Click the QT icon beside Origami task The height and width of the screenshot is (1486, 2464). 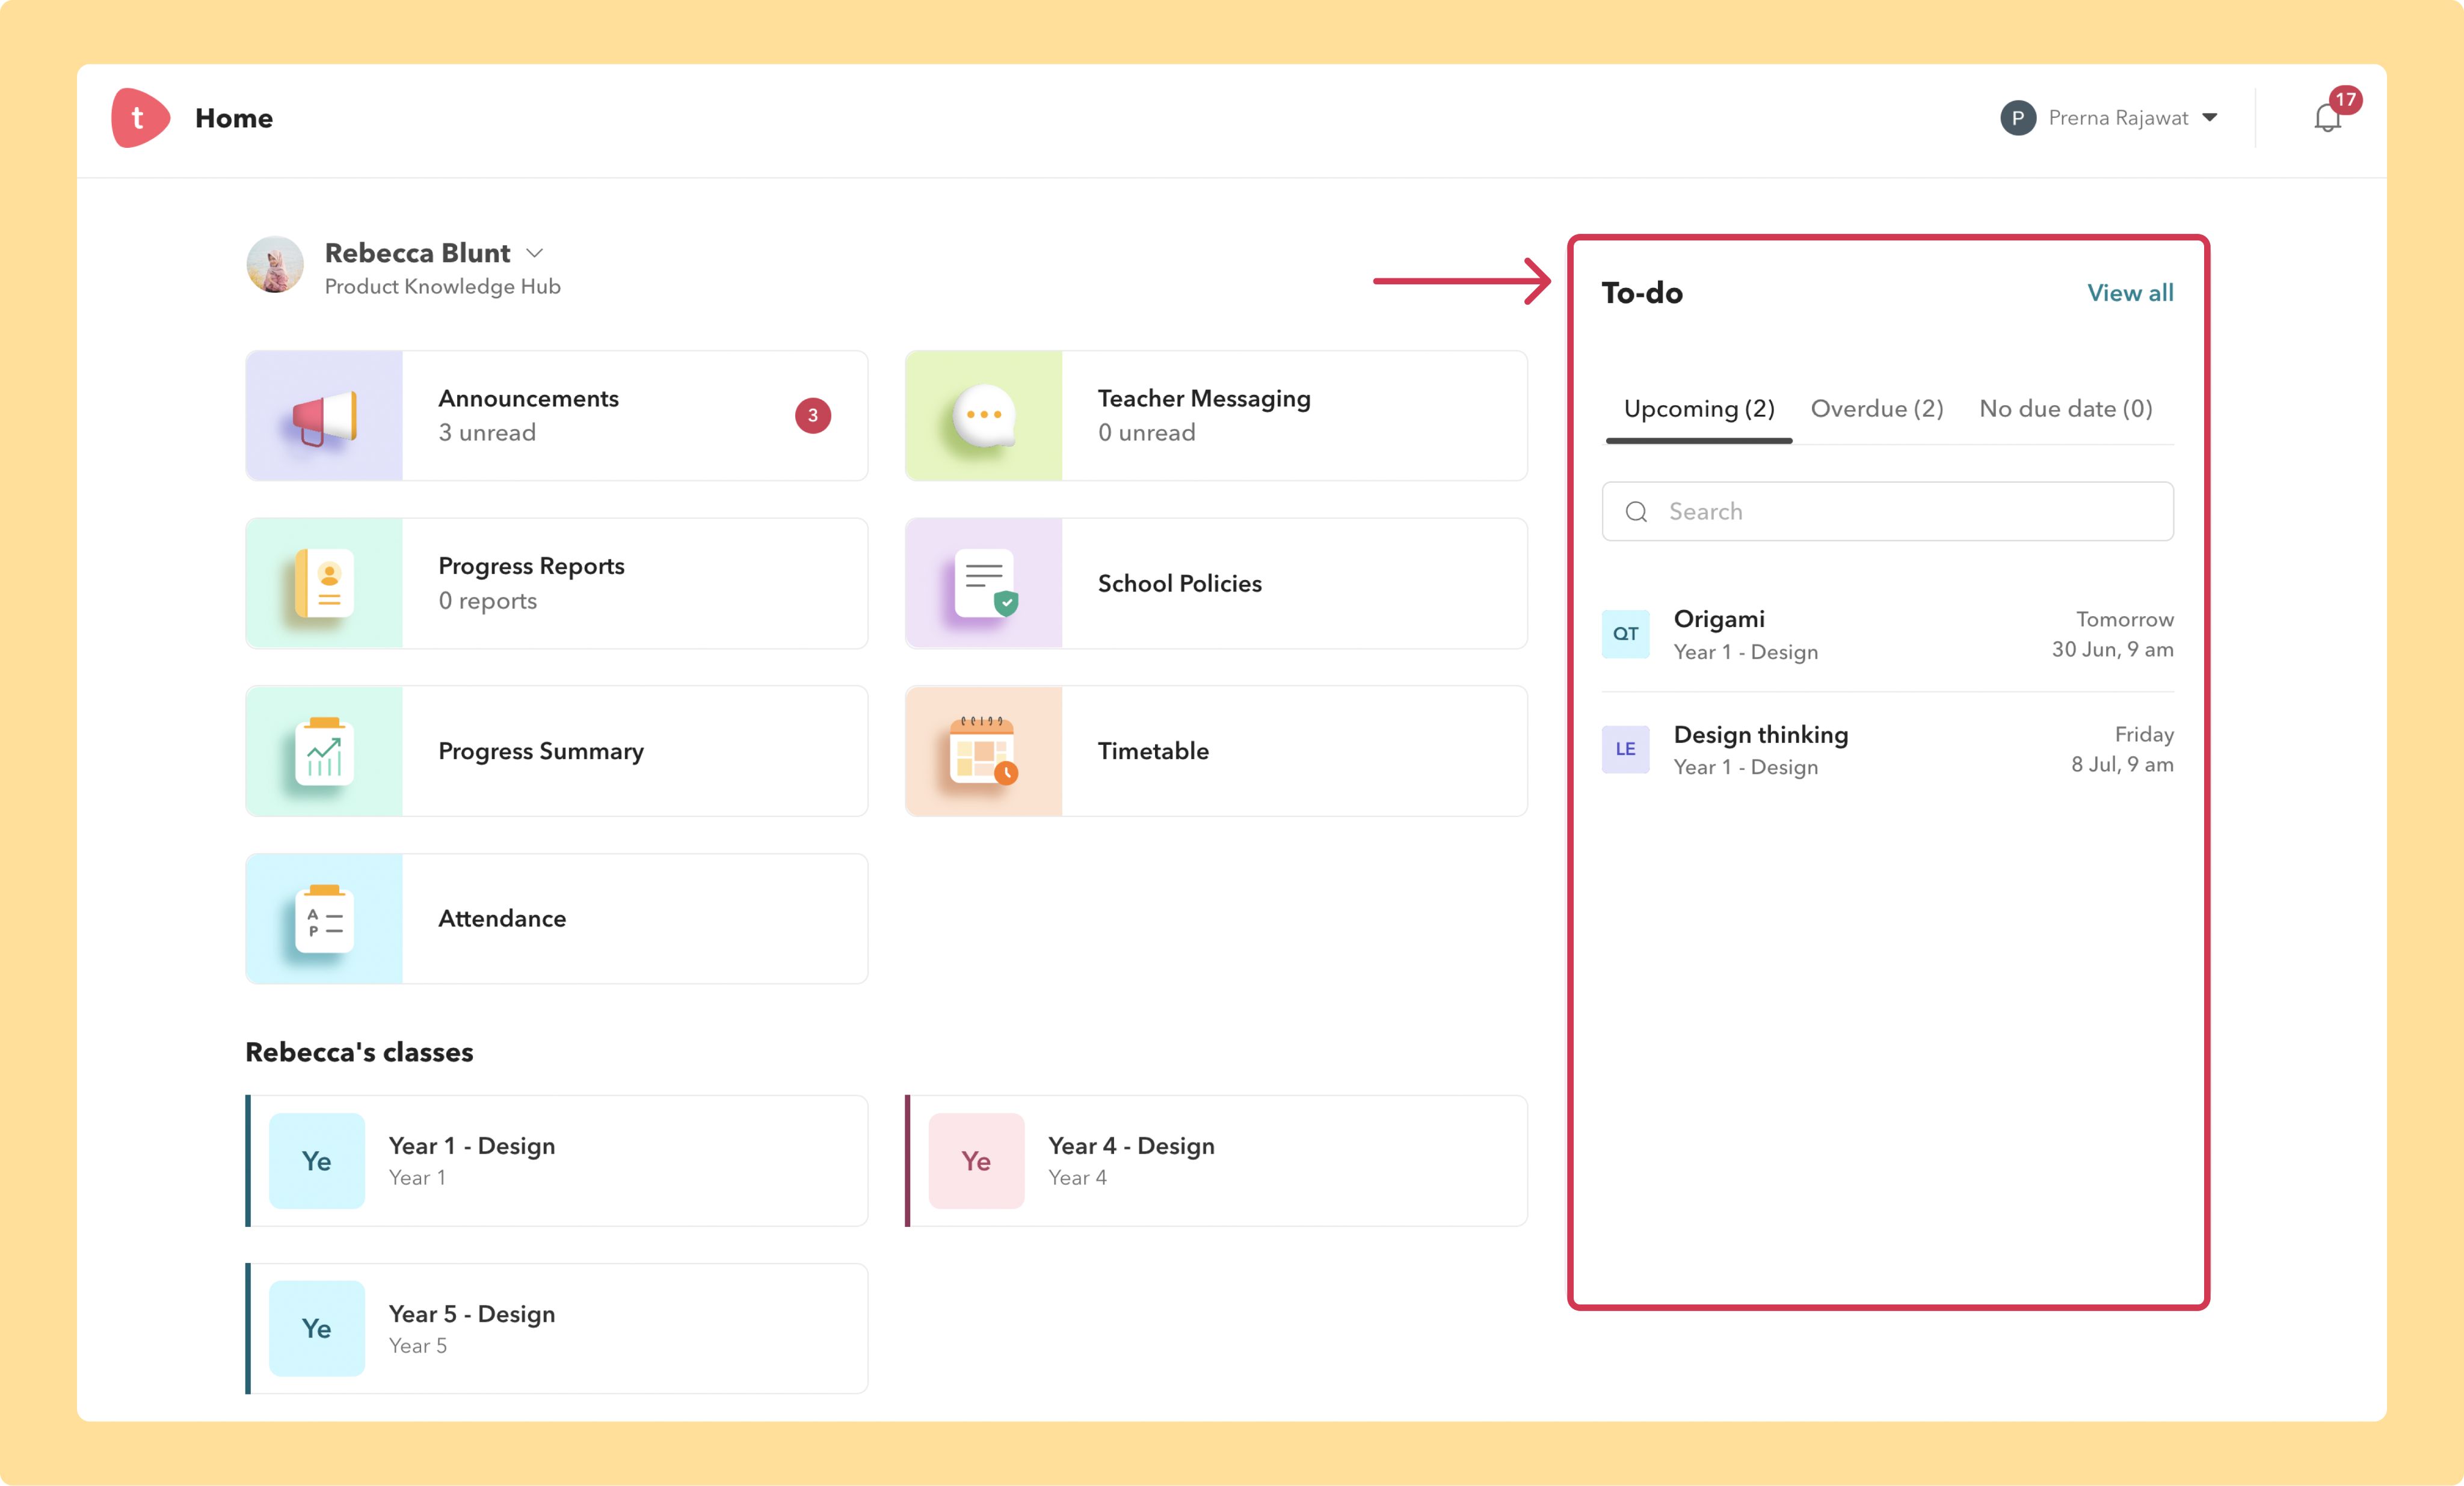point(1626,634)
